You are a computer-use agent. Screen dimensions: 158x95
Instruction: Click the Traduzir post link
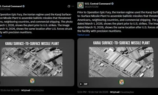(x=83, y=35)
